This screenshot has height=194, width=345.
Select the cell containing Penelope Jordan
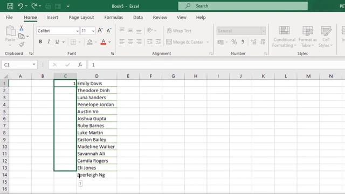(x=97, y=105)
